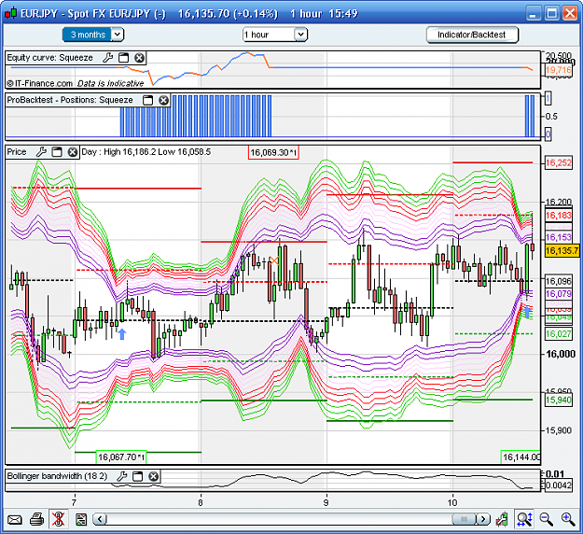Click the current price 16,135.7 tag
The image size is (583, 534).
pyautogui.click(x=562, y=250)
